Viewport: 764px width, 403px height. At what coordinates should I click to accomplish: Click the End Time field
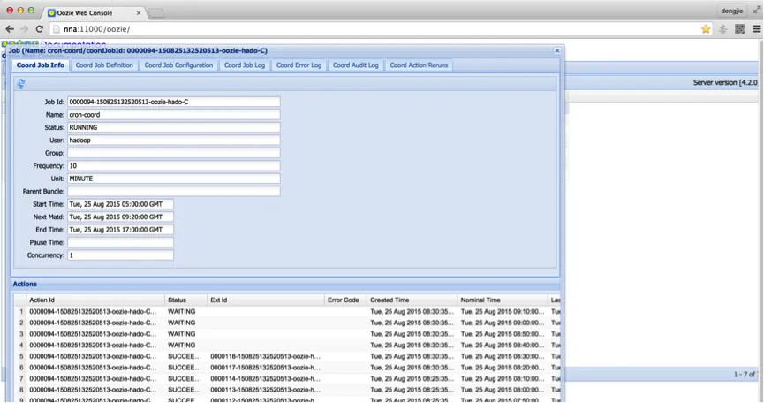[120, 230]
